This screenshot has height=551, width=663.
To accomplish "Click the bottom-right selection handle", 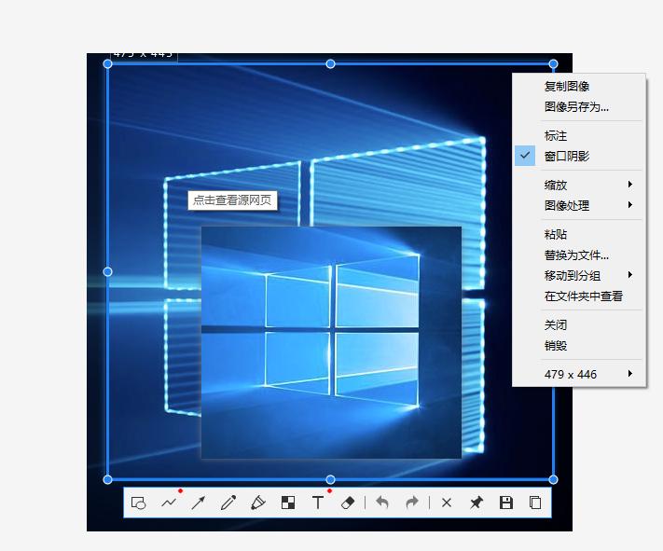I will 553,479.
